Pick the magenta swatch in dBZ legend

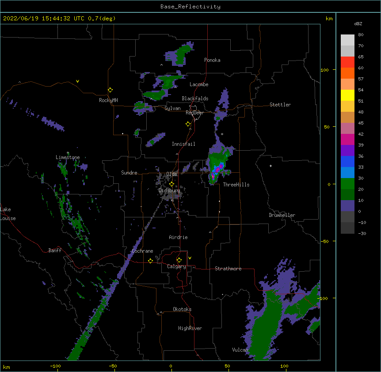point(347,139)
